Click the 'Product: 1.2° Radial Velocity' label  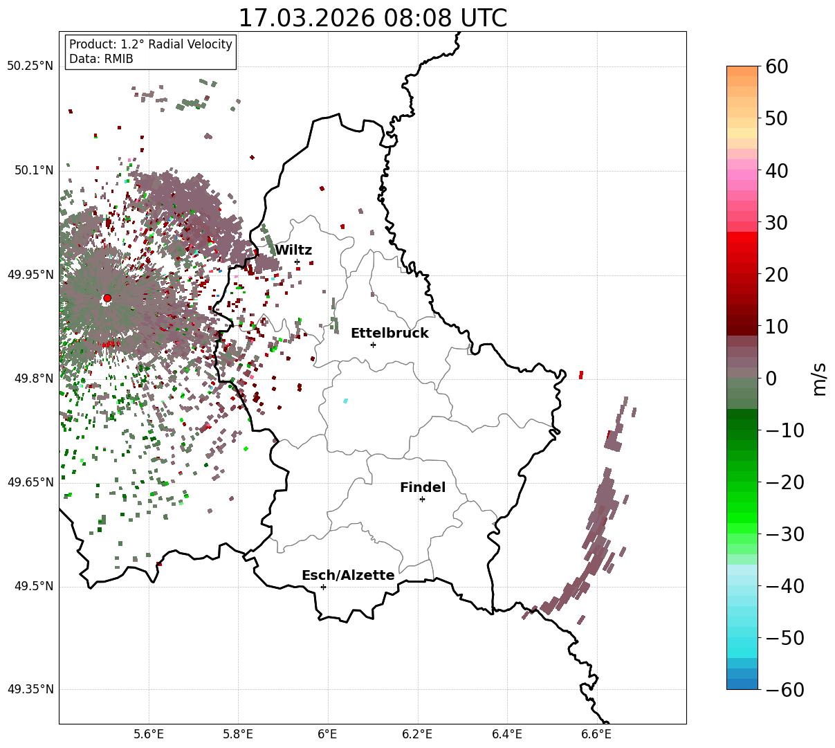coord(151,44)
